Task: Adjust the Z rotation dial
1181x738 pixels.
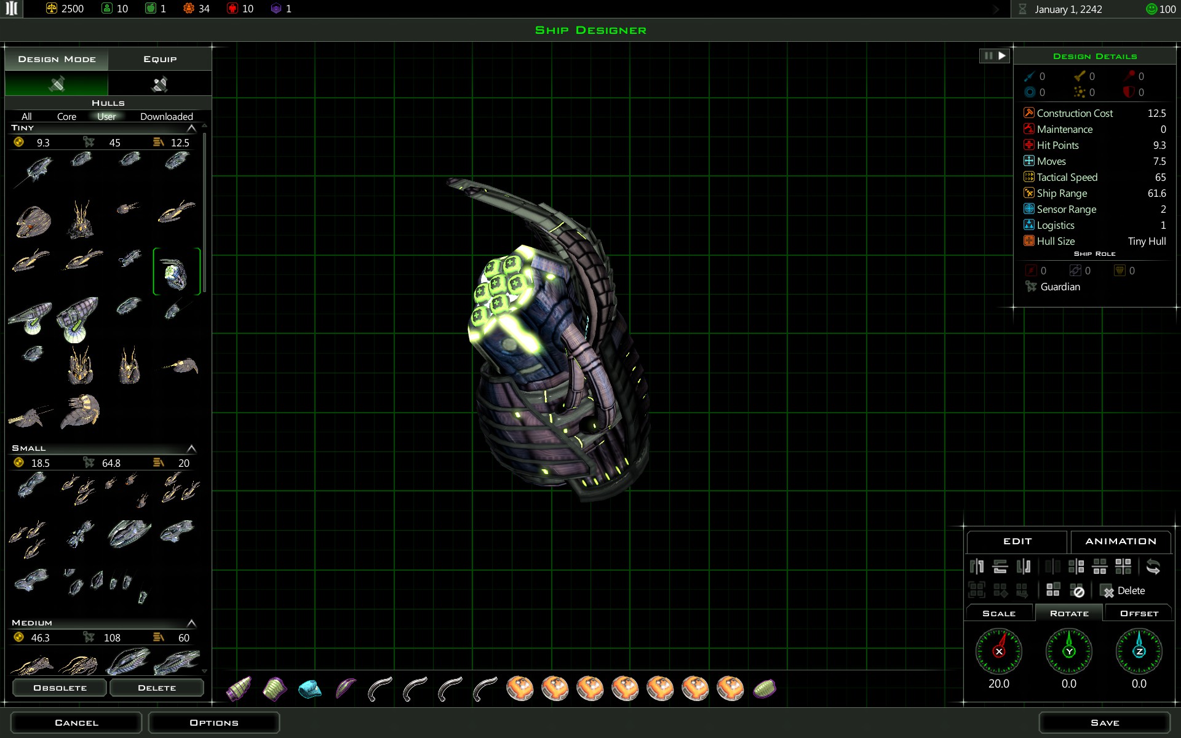Action: pyautogui.click(x=1139, y=651)
